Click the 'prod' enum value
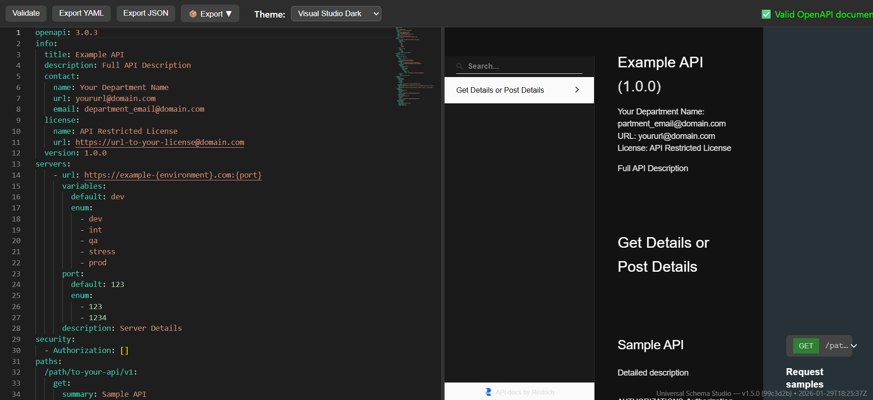Image resolution: width=873 pixels, height=400 pixels. (x=97, y=263)
